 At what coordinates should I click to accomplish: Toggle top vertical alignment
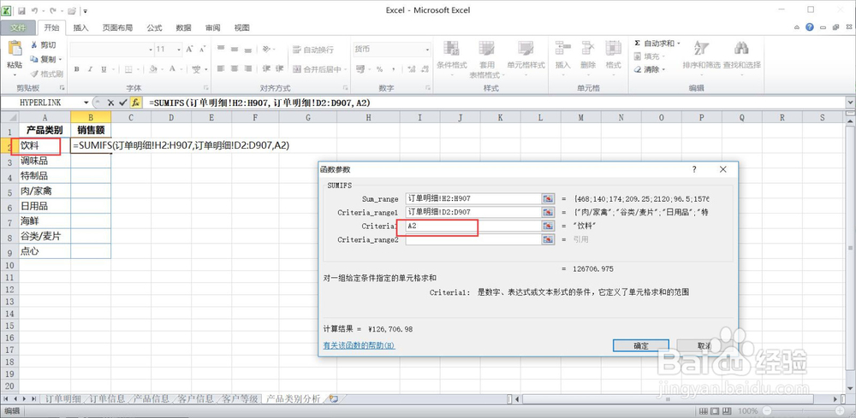221,49
